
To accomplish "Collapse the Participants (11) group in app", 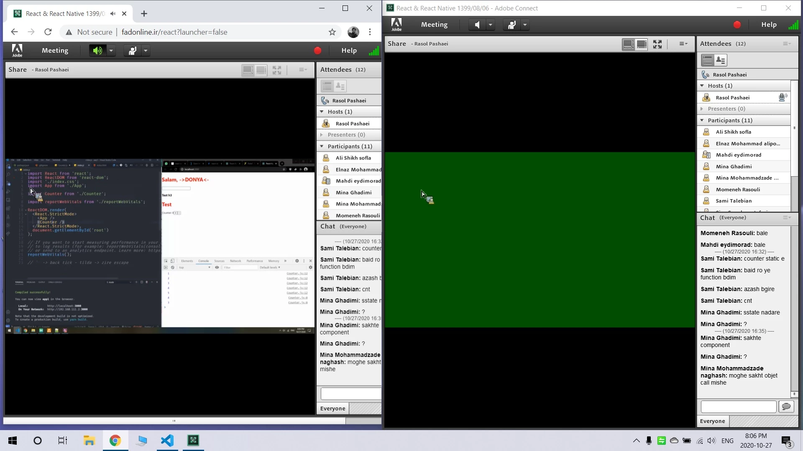I will [702, 120].
